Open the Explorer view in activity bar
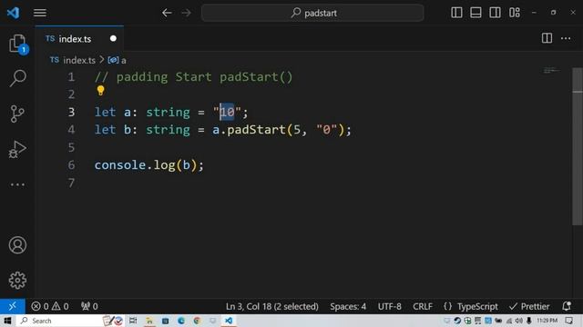Screen dimensions: 583x327 17,44
